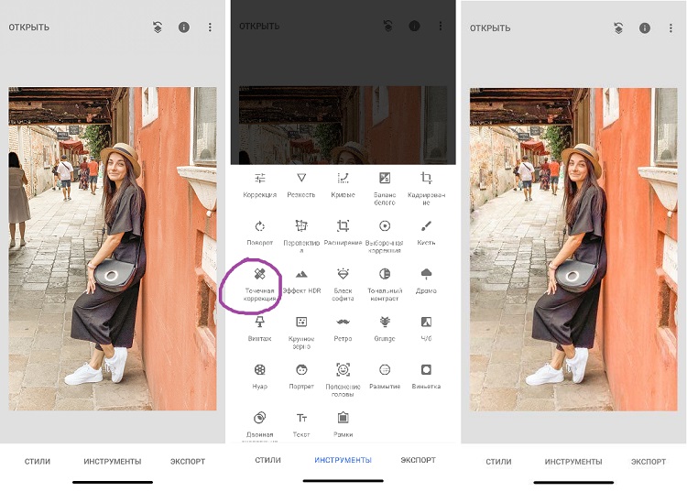Select the Кадрирование crop tool
The image size is (687, 492).
426,190
